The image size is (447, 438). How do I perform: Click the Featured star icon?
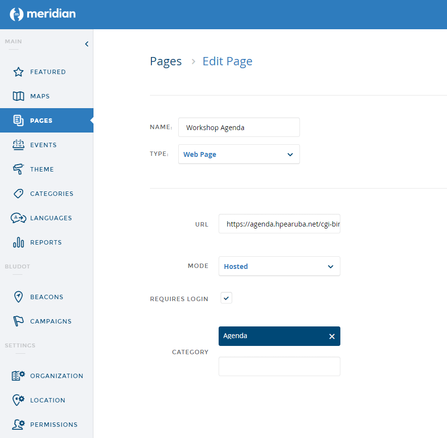tap(19, 72)
